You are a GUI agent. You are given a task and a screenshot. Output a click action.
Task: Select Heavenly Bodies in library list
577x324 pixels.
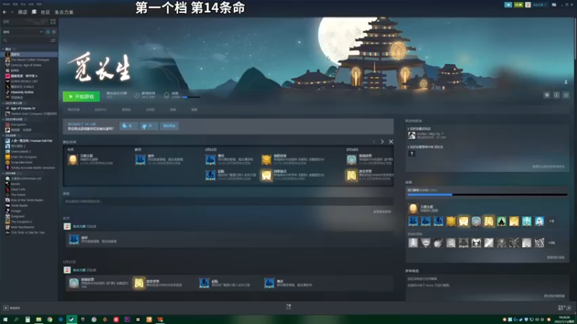click(22, 92)
